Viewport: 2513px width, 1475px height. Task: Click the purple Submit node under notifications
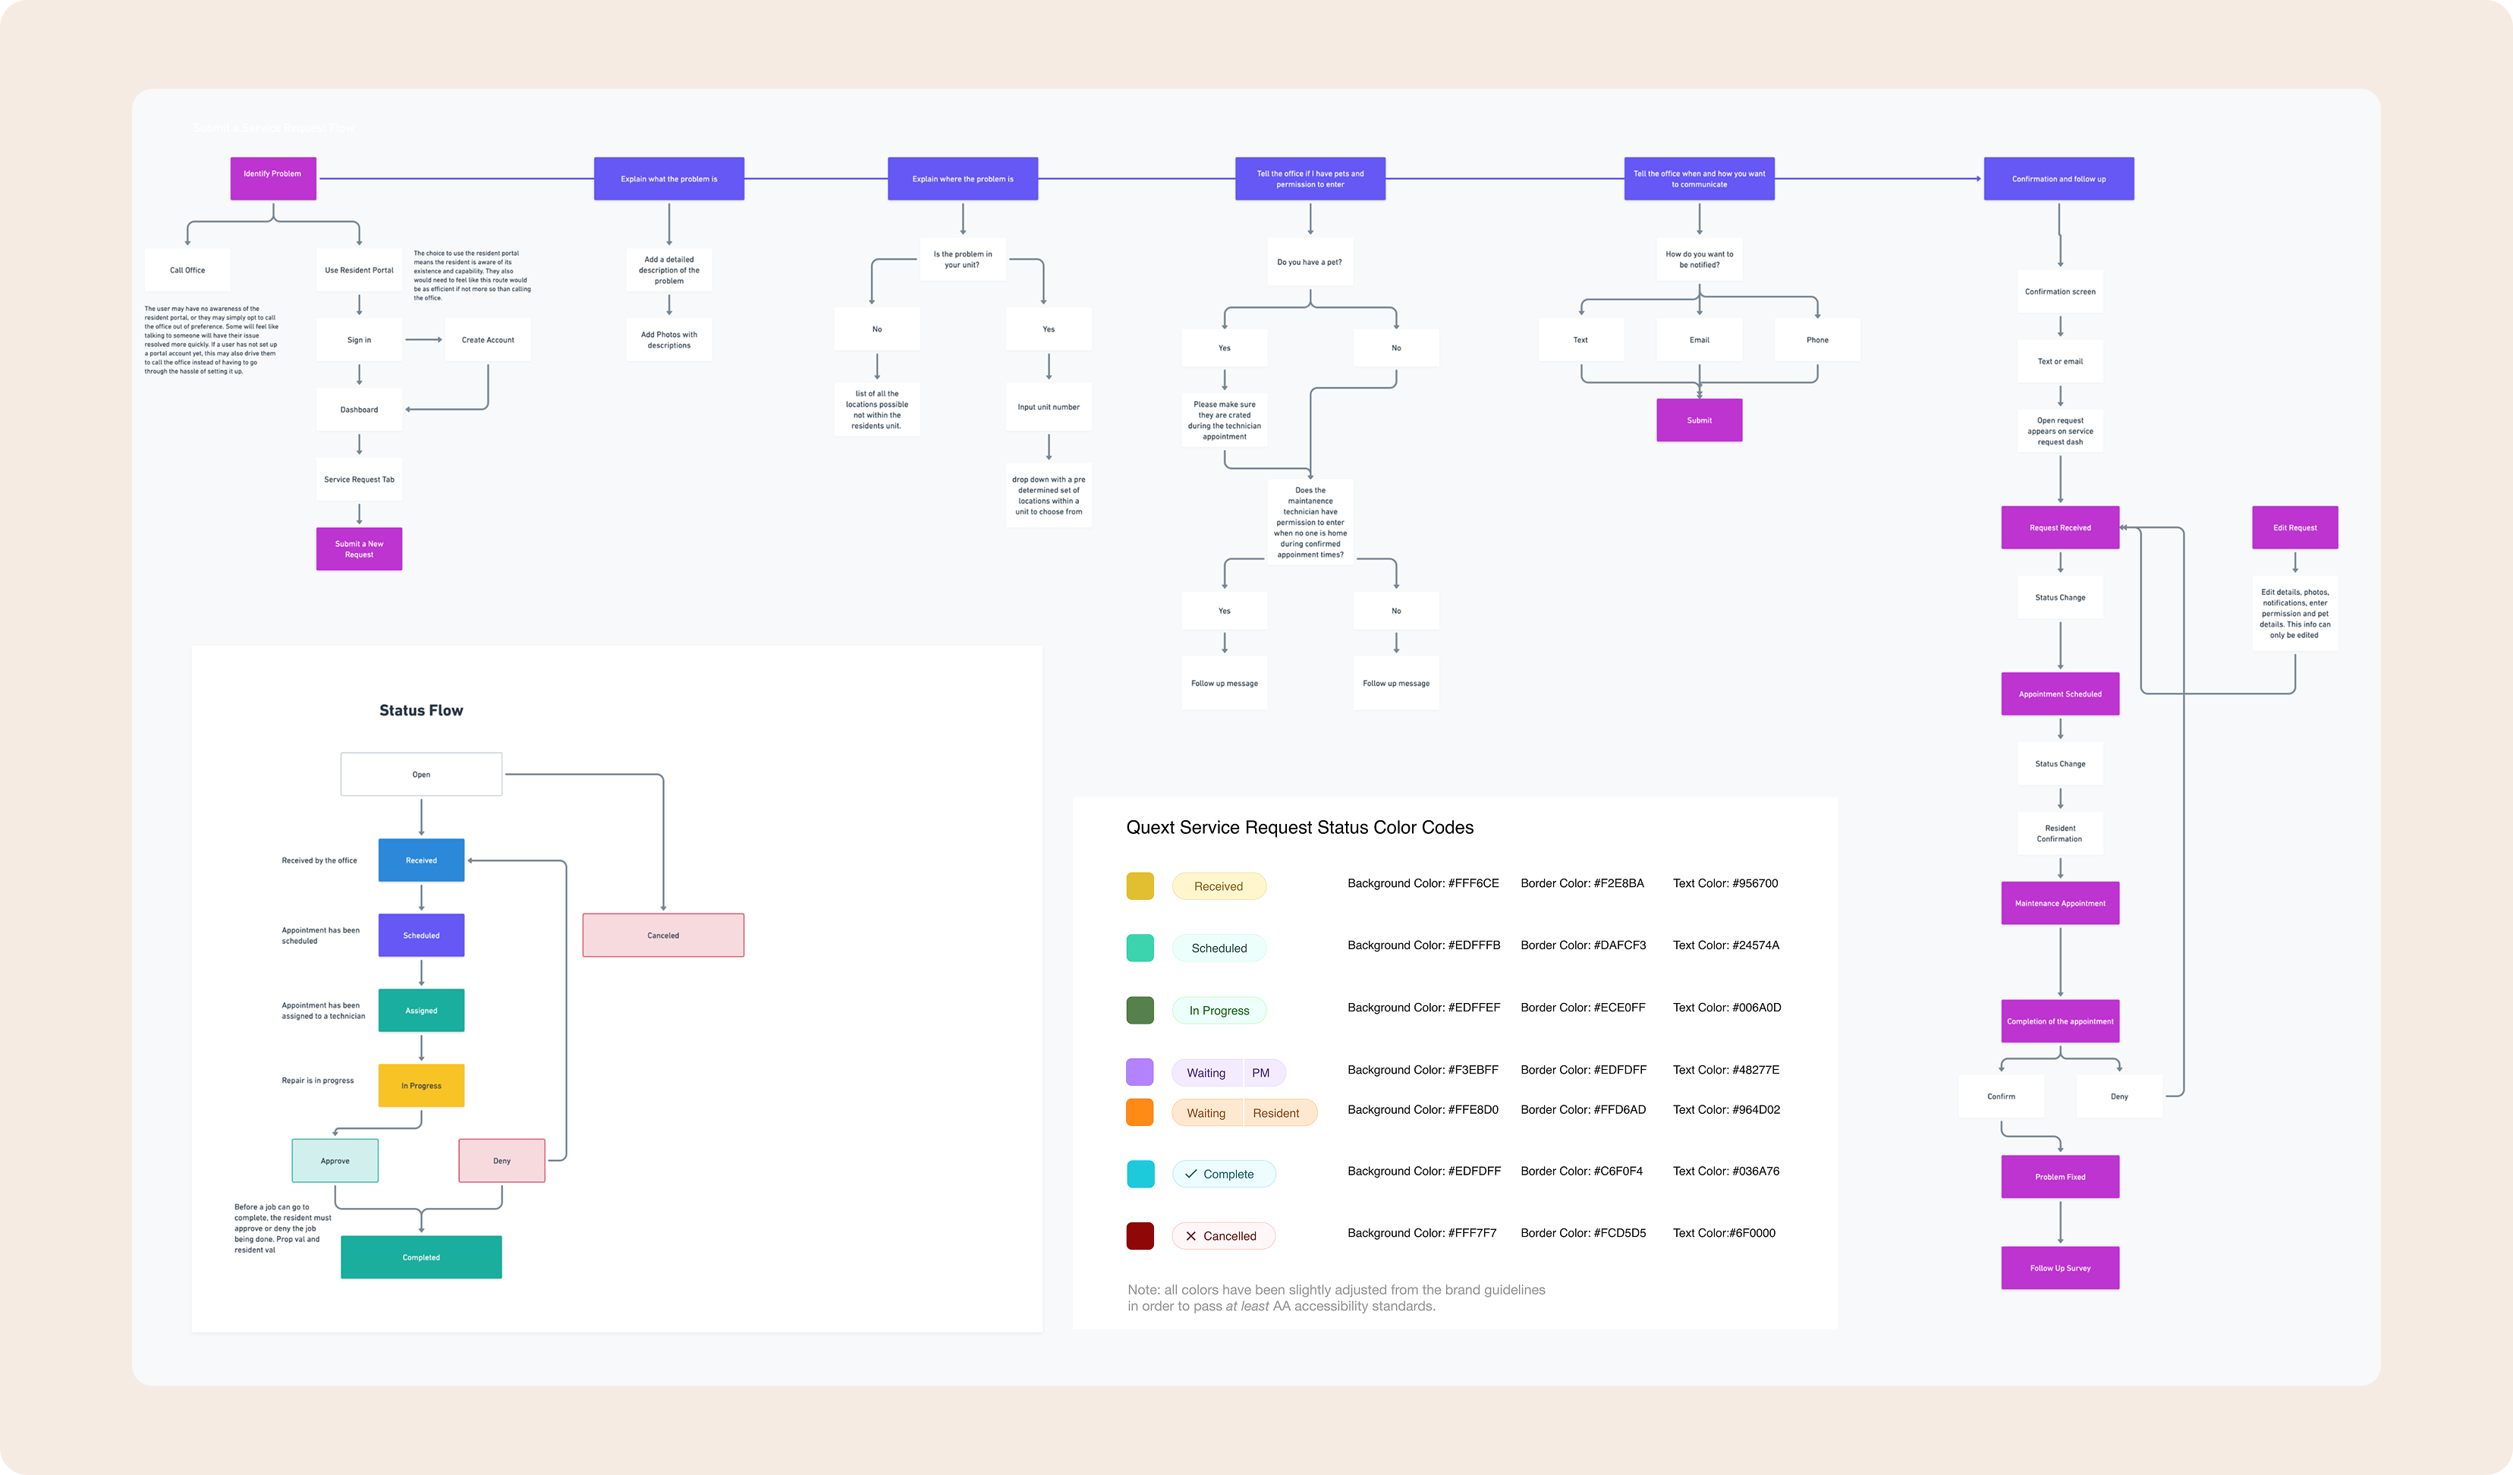click(1700, 420)
